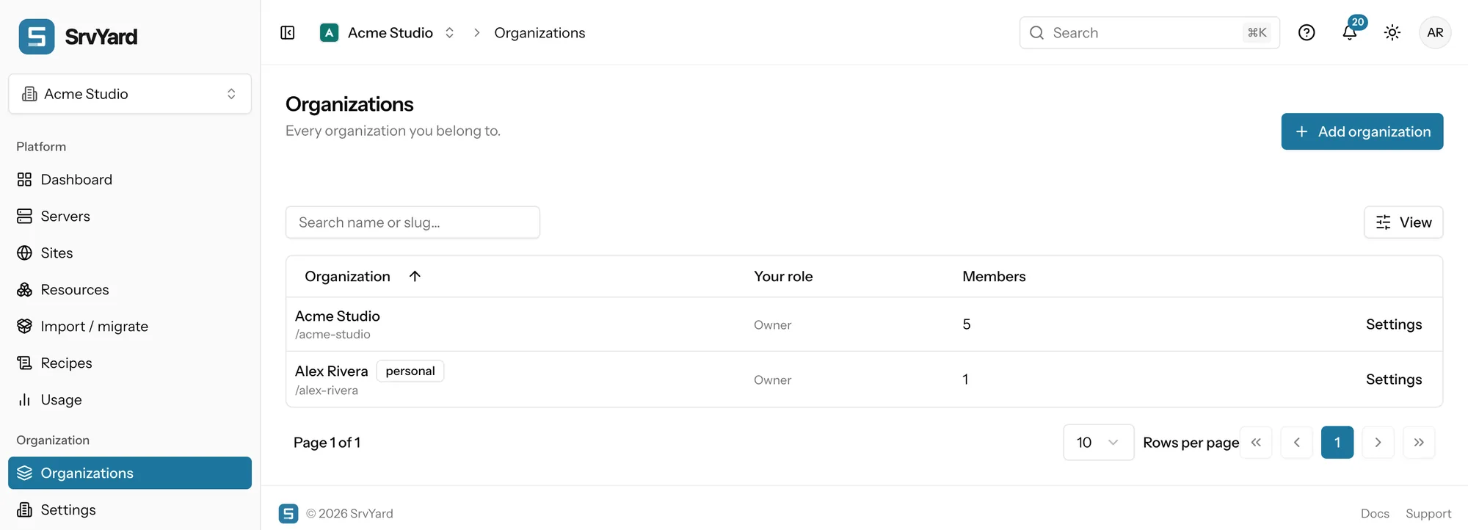Click the Acme Studio organization name
This screenshot has width=1468, height=530.
(338, 316)
